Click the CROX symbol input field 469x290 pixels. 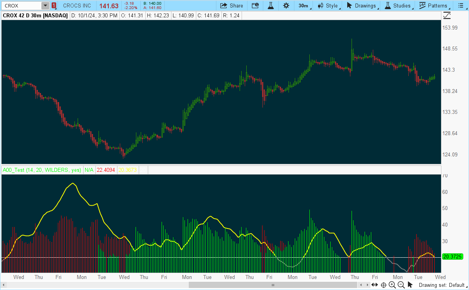click(21, 6)
